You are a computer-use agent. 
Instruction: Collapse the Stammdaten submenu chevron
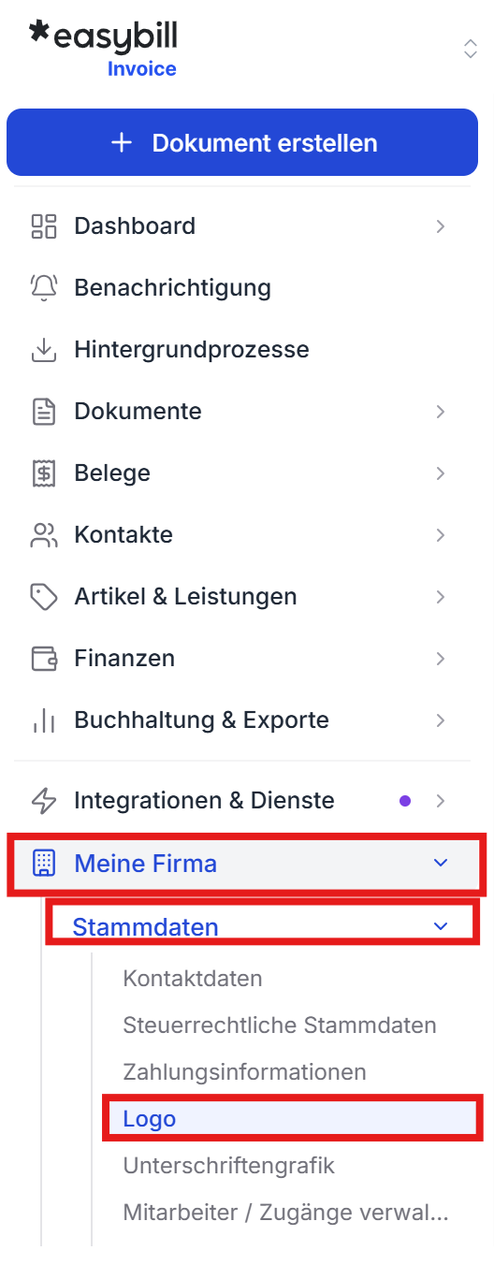441,925
